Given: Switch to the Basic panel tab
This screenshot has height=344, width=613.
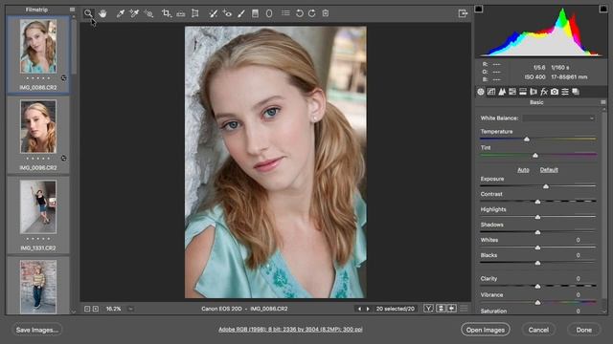Looking at the screenshot, I should (x=481, y=92).
